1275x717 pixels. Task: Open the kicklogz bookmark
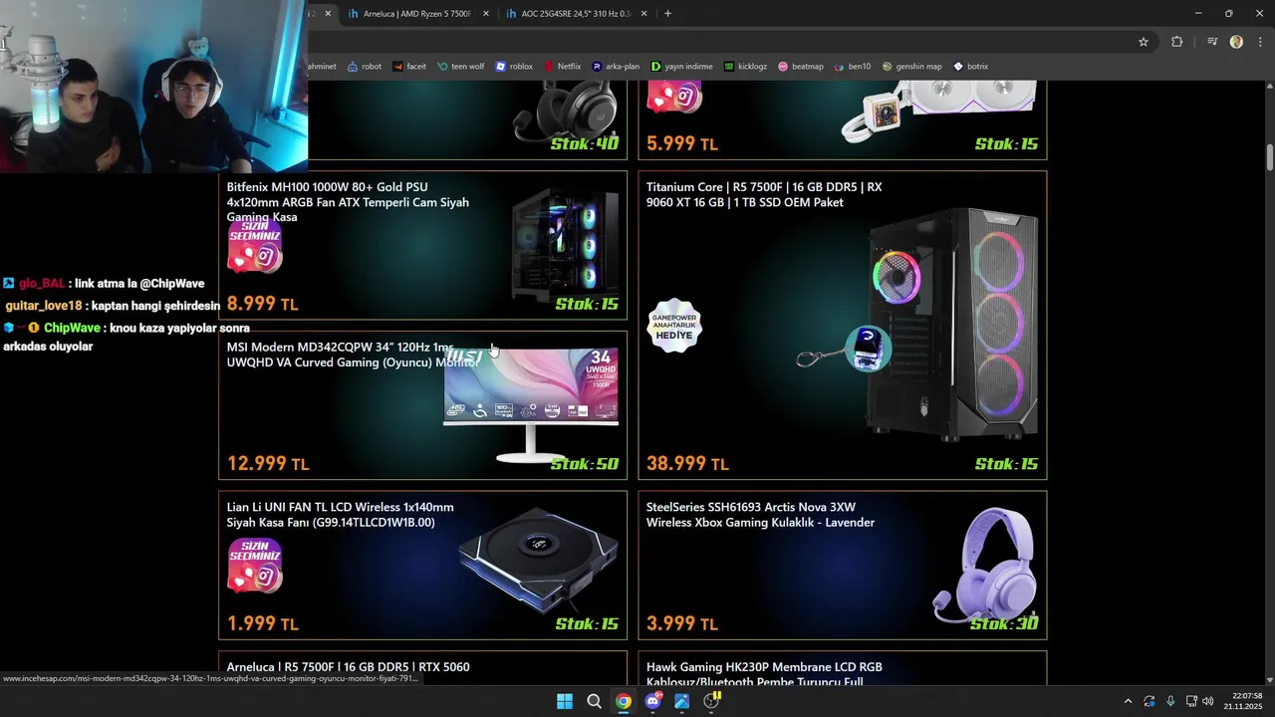coord(745,67)
